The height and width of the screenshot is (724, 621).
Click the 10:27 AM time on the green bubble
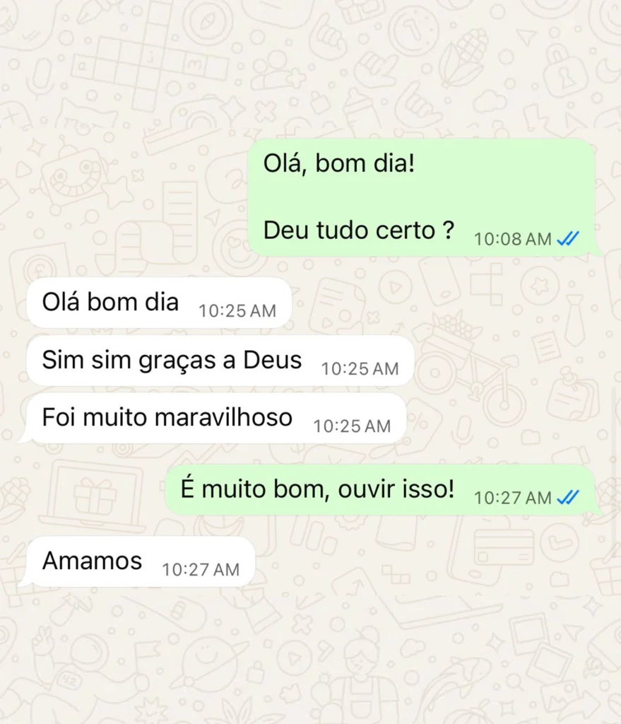point(513,498)
